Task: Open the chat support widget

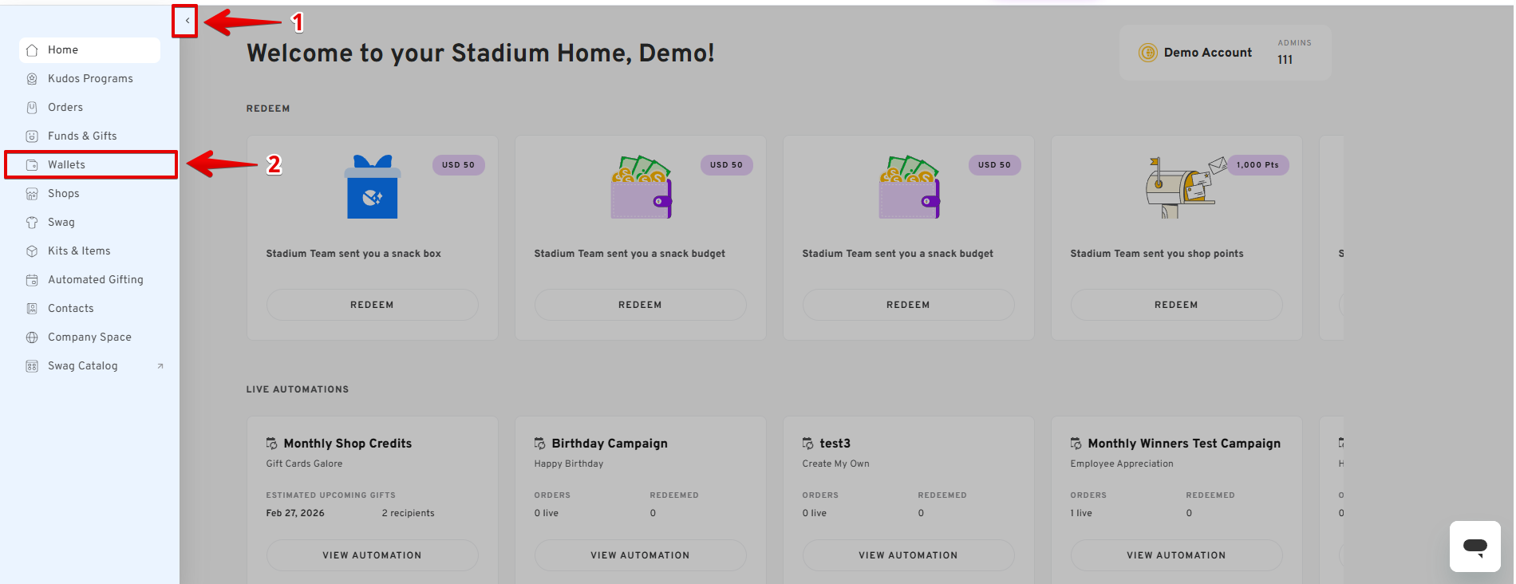Action: (1475, 547)
